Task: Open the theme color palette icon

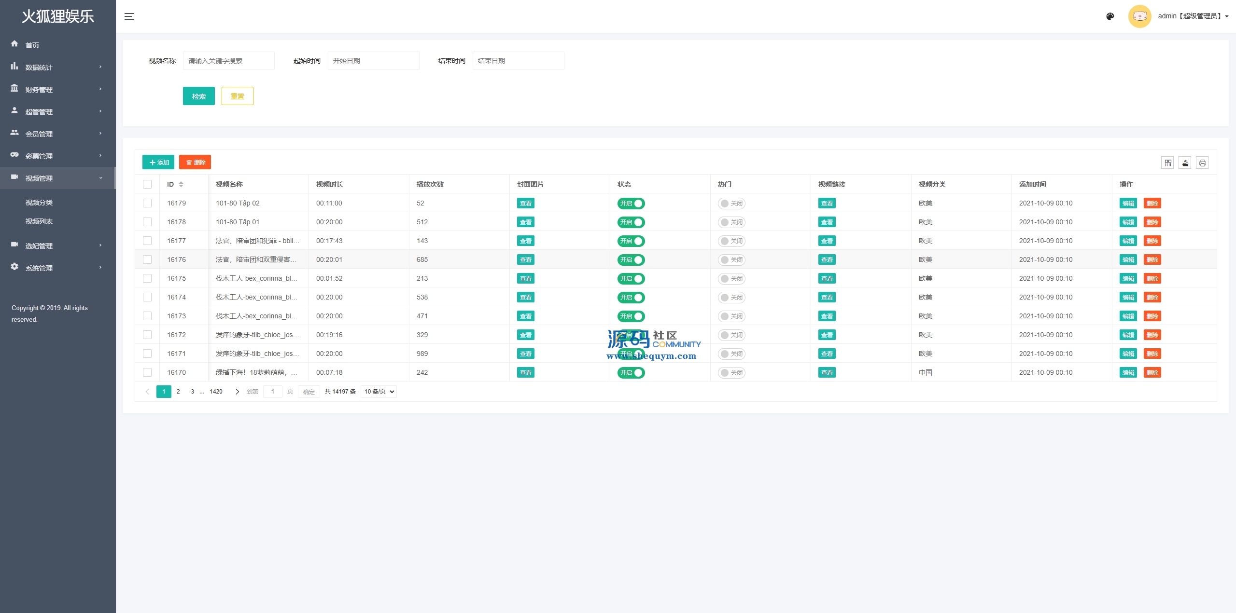Action: point(1110,16)
